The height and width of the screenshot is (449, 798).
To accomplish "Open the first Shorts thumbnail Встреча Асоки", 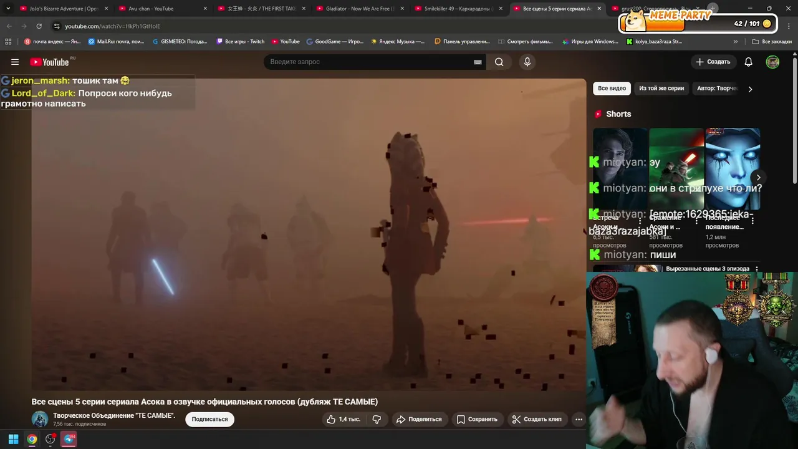I will (x=620, y=168).
